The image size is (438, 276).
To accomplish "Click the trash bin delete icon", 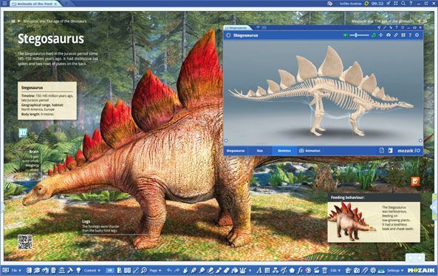I will [324, 270].
